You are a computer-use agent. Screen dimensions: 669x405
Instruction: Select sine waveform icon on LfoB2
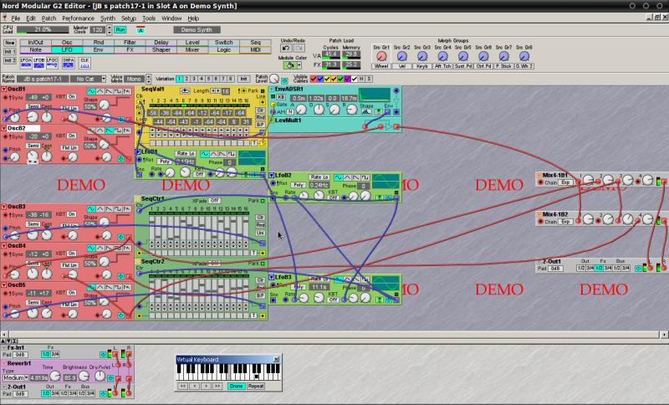[339, 177]
